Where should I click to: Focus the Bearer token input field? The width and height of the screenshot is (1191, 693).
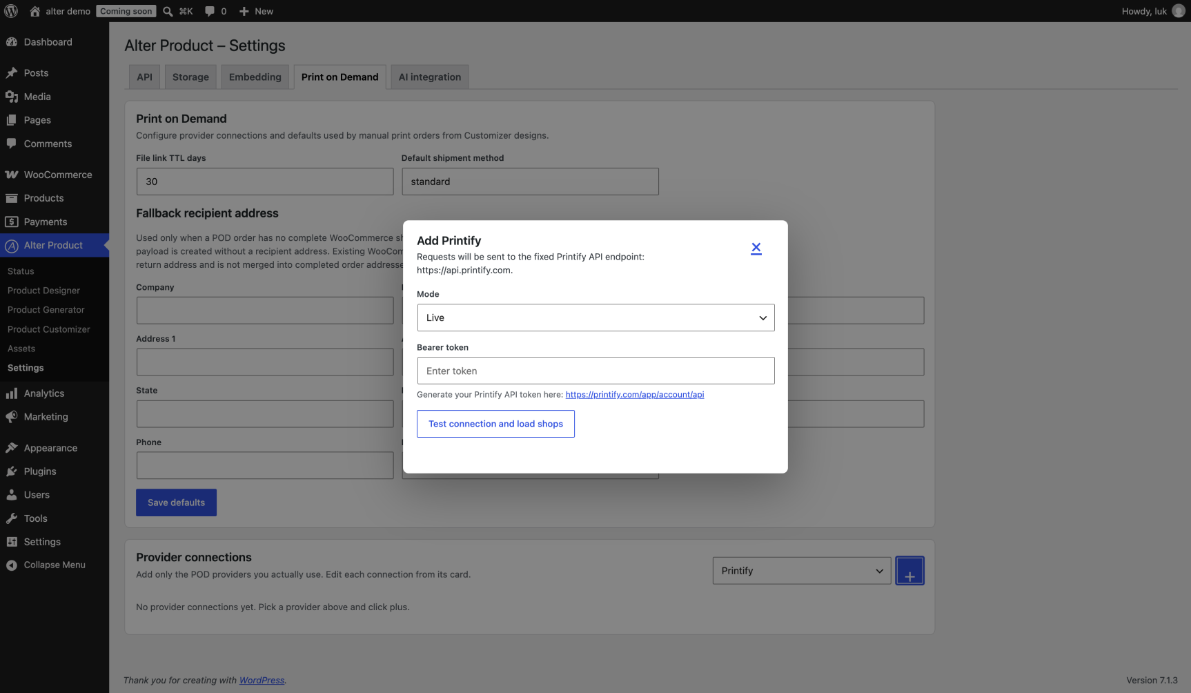click(595, 371)
